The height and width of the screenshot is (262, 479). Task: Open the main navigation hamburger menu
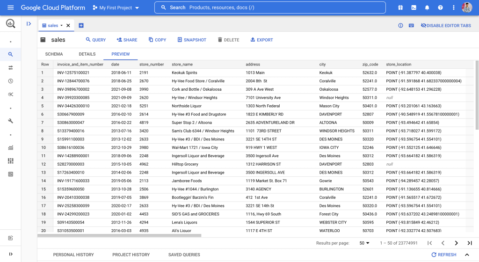(10, 7)
